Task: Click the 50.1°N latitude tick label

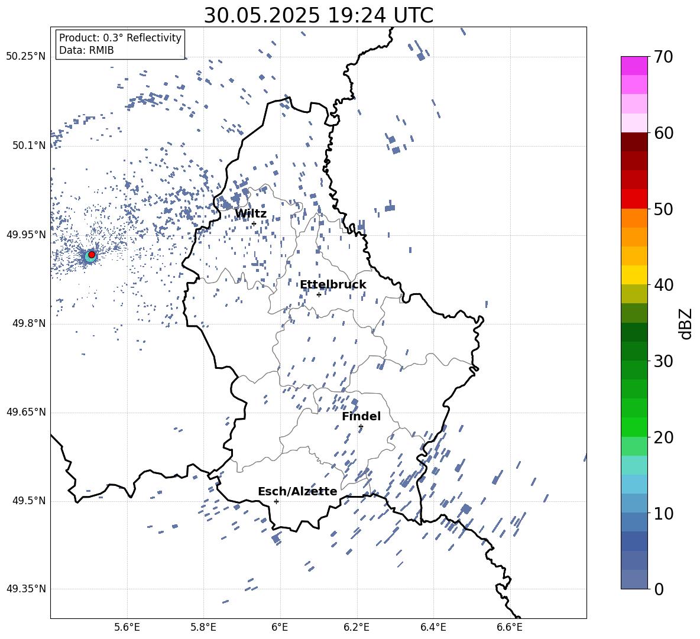Action: coord(29,145)
